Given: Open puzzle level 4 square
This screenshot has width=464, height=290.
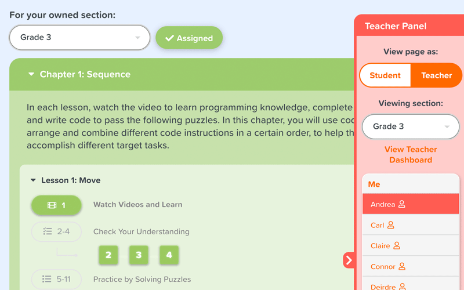Looking at the screenshot, I should pos(169,255).
